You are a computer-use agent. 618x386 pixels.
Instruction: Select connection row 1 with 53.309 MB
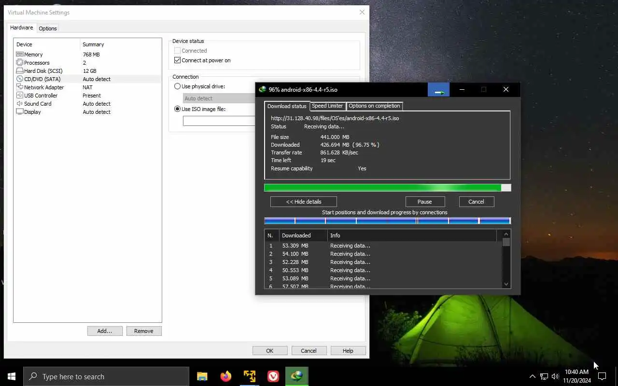(383, 246)
